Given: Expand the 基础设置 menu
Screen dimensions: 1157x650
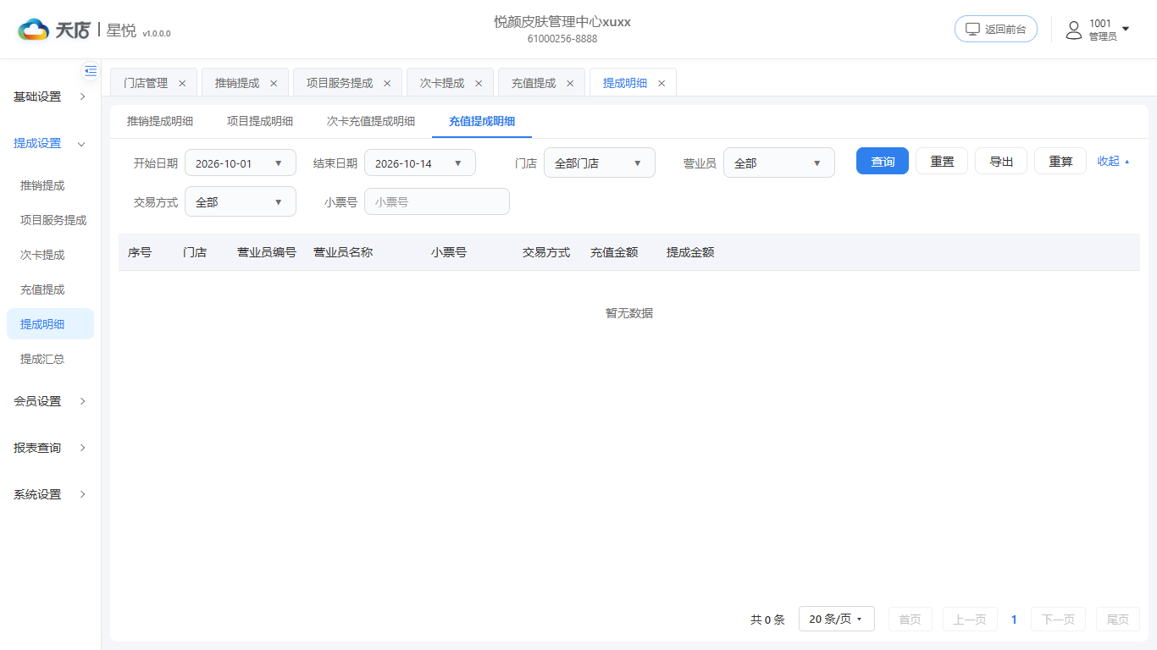Looking at the screenshot, I should click(x=50, y=96).
